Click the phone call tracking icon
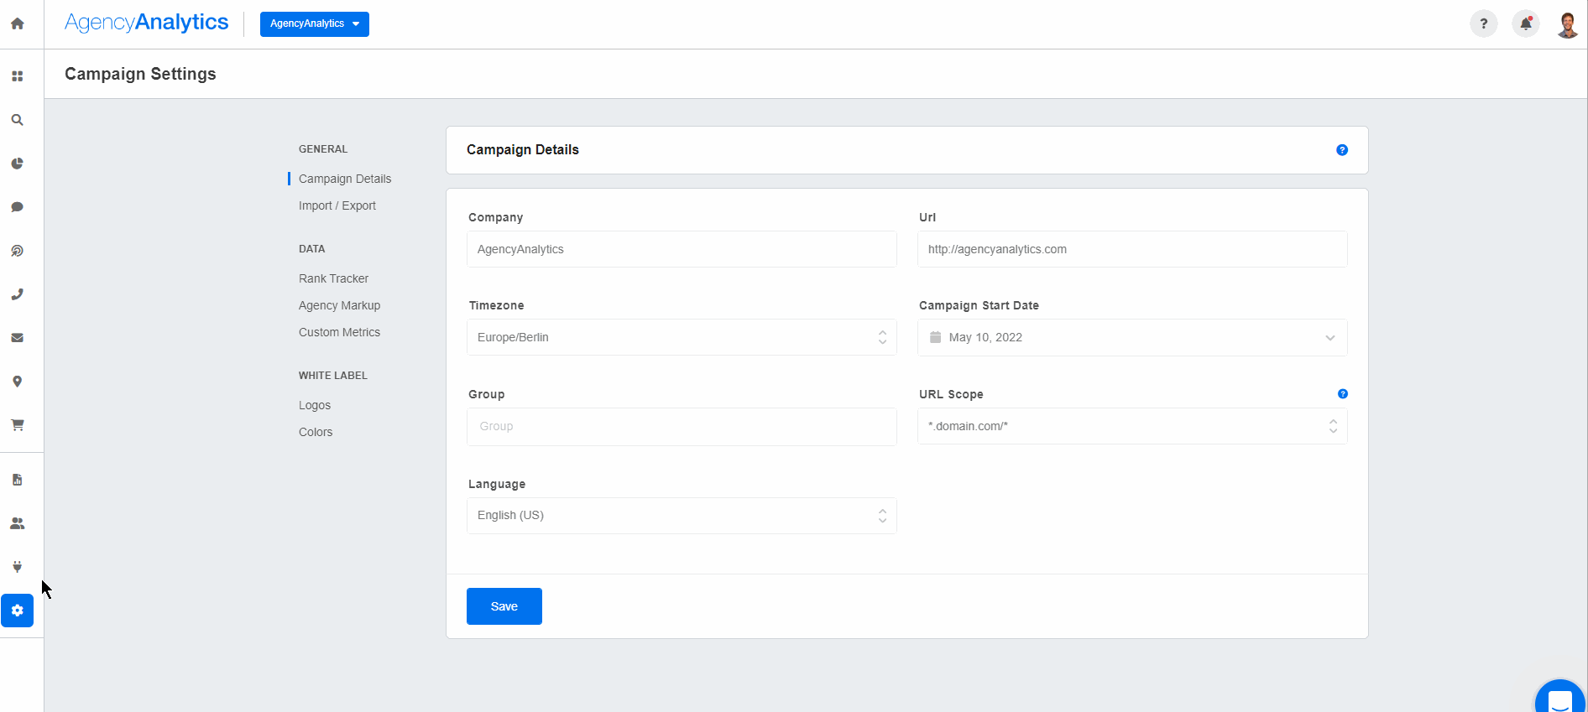The width and height of the screenshot is (1588, 712). (x=17, y=294)
